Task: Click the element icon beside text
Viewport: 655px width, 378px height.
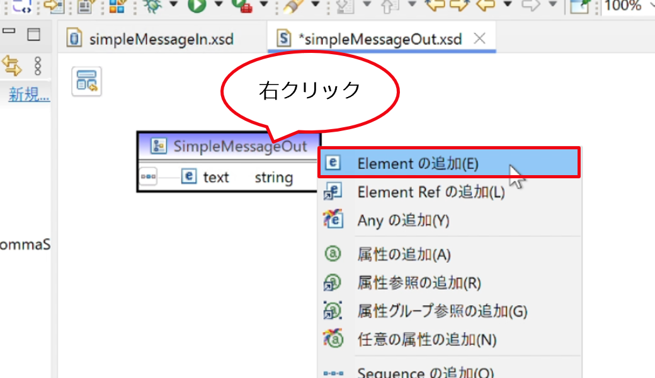Action: coord(189,176)
